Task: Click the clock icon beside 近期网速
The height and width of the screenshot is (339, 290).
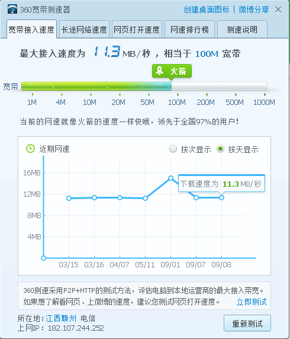Action: (x=30, y=149)
